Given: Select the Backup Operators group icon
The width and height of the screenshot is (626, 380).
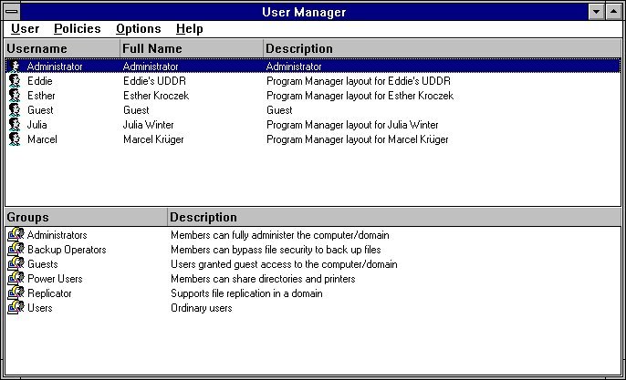Looking at the screenshot, I should pos(16,250).
